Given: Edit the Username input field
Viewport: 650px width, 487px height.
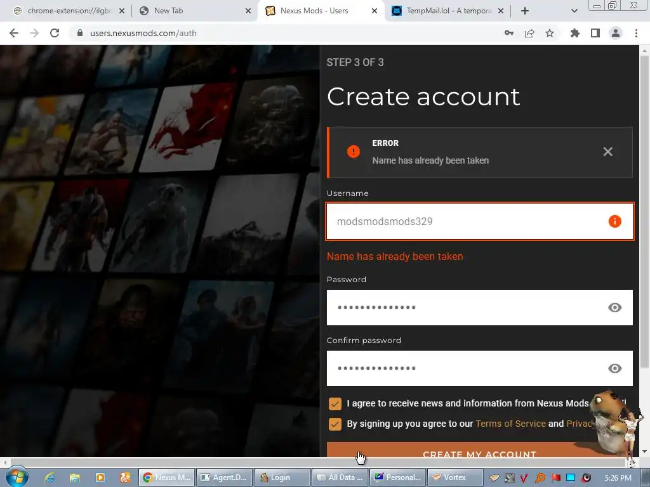Looking at the screenshot, I should [x=480, y=221].
